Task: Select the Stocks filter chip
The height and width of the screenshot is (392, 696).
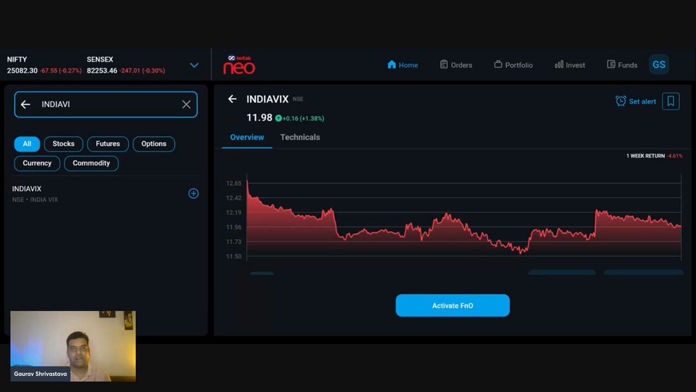Action: [x=63, y=144]
